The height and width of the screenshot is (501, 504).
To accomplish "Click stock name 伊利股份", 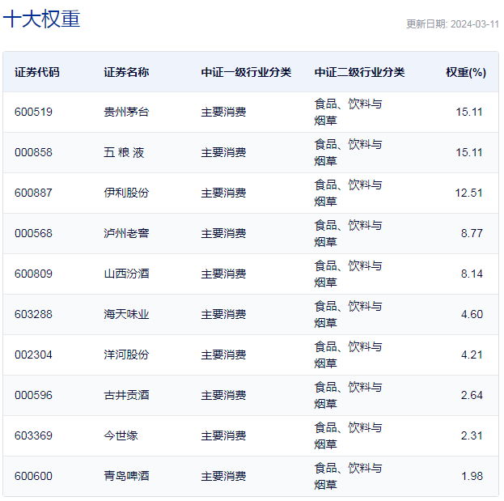I will [x=126, y=193].
